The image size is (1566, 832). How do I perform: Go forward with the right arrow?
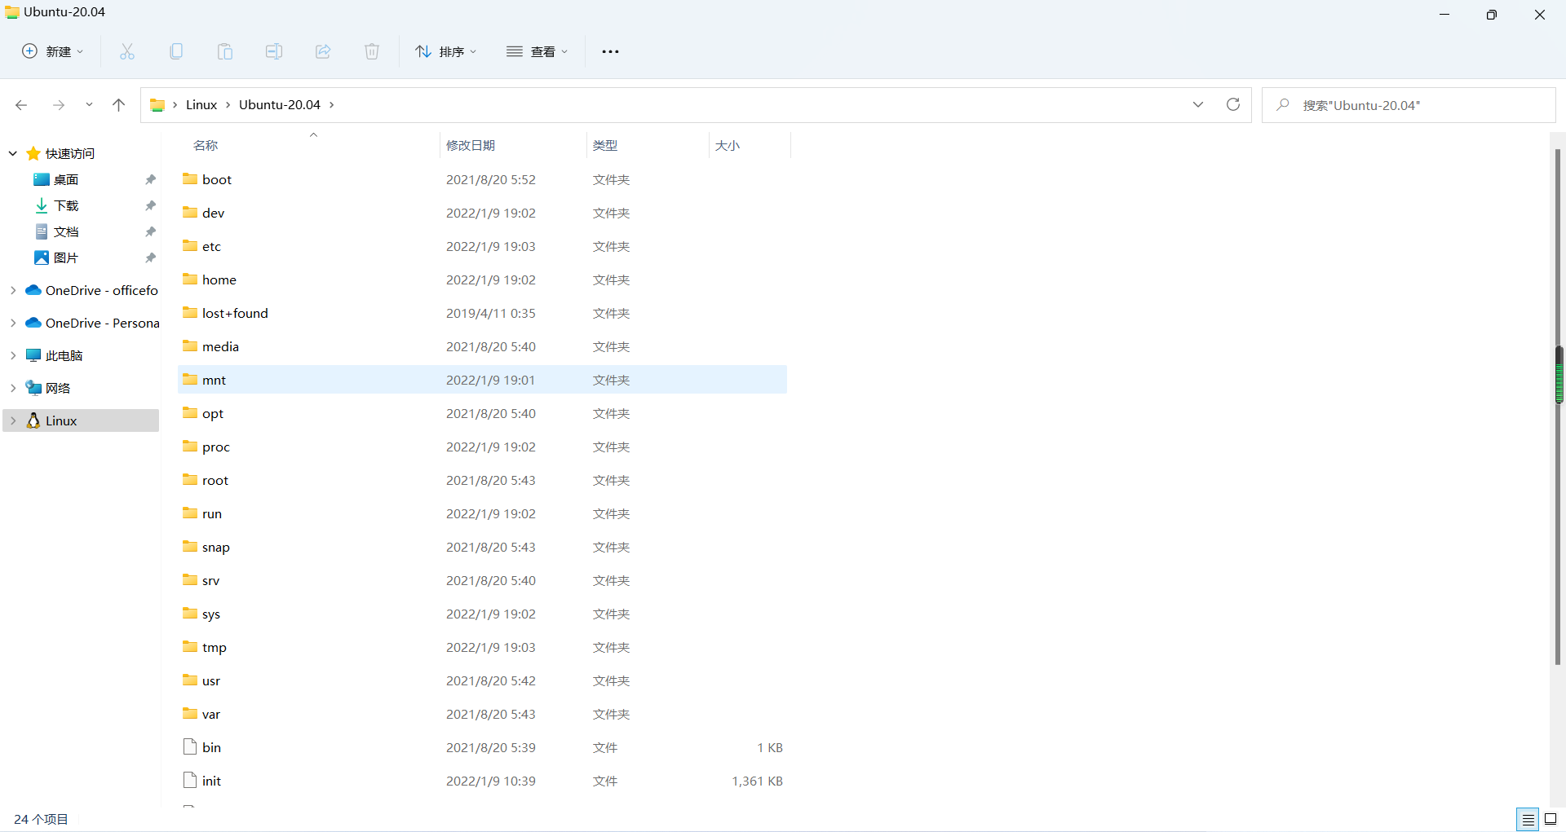(x=59, y=105)
